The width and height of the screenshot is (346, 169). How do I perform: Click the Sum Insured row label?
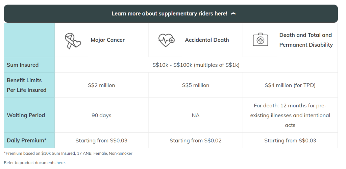23,65
